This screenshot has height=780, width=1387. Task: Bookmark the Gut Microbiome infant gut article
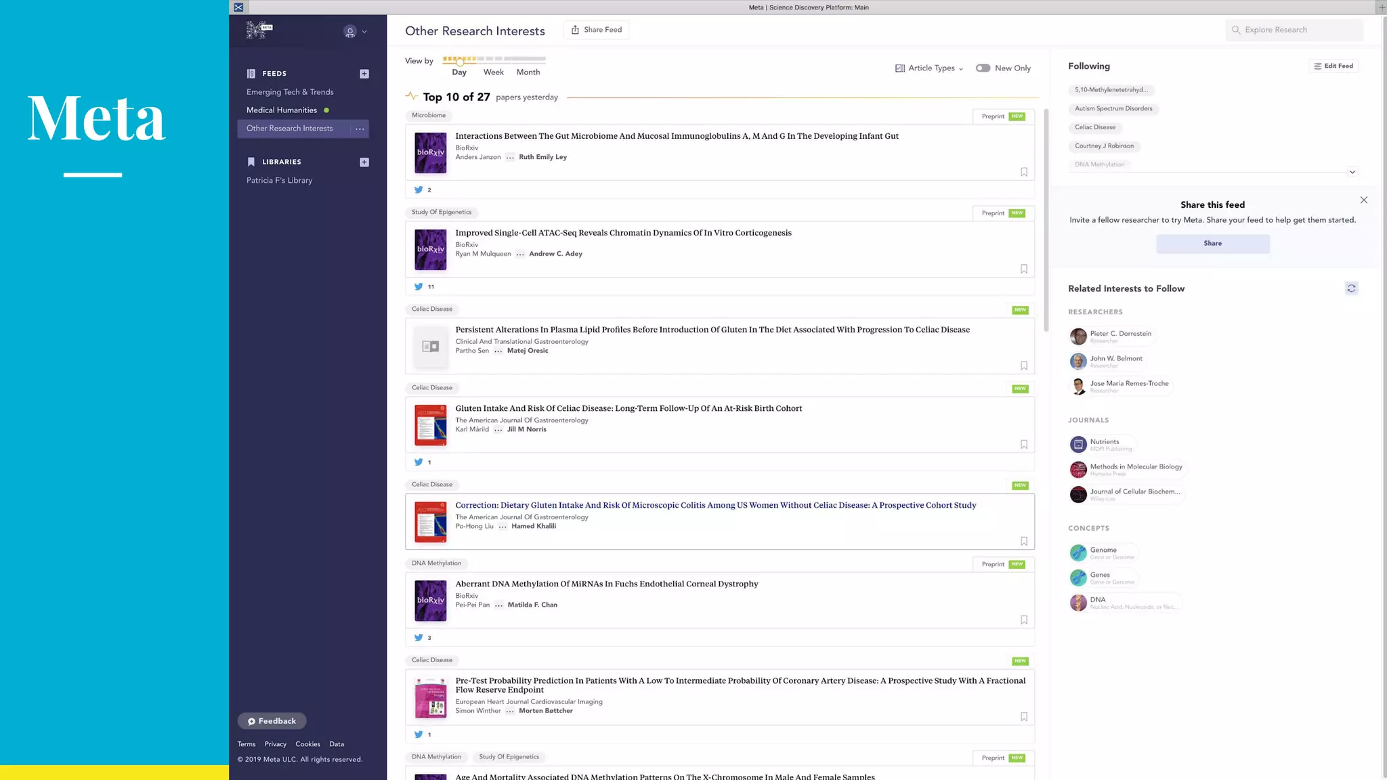point(1024,172)
